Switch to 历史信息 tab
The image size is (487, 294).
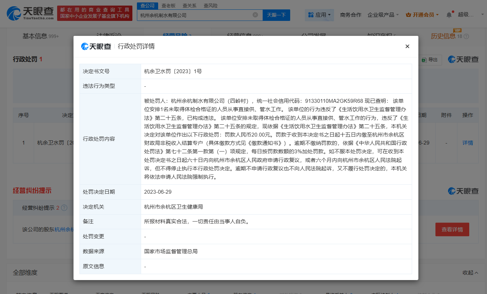443,36
